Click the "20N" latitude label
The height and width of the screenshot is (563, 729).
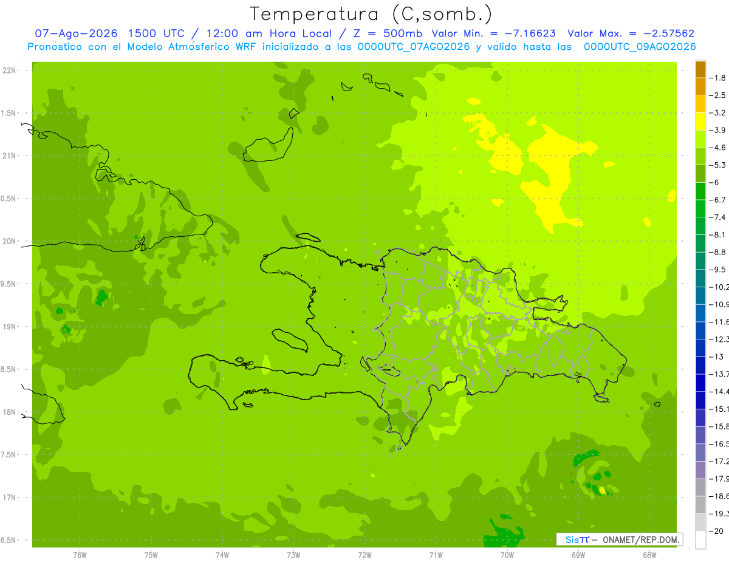(x=9, y=241)
